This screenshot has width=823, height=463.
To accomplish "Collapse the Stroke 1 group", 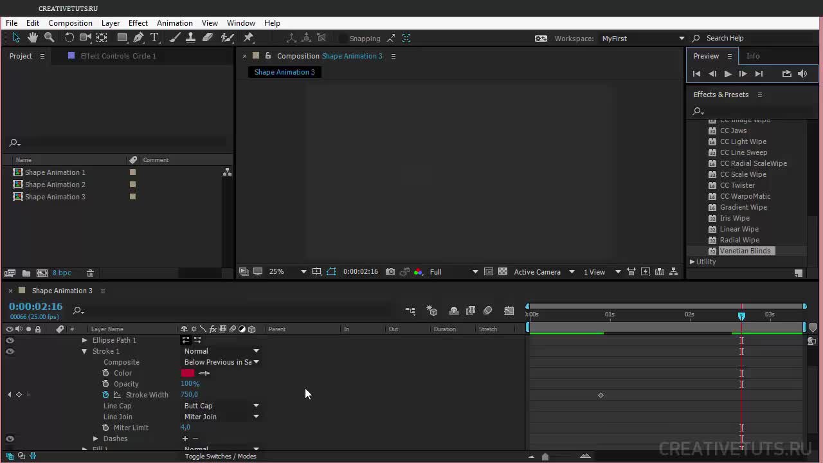I will [84, 351].
